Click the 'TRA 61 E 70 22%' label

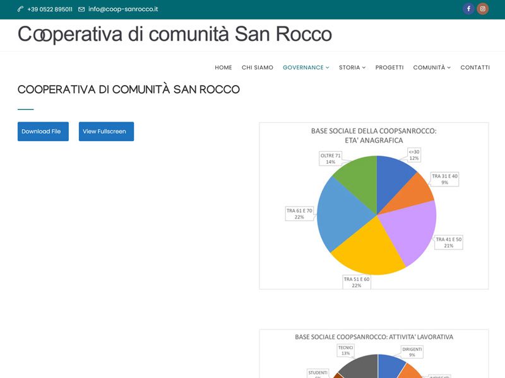coord(299,214)
